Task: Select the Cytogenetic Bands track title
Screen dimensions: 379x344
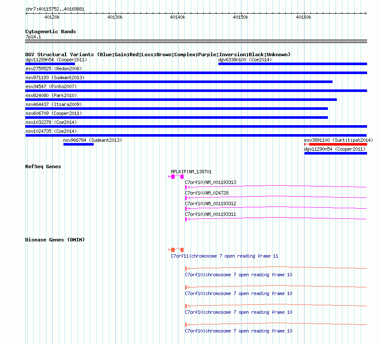Action: 51,32
